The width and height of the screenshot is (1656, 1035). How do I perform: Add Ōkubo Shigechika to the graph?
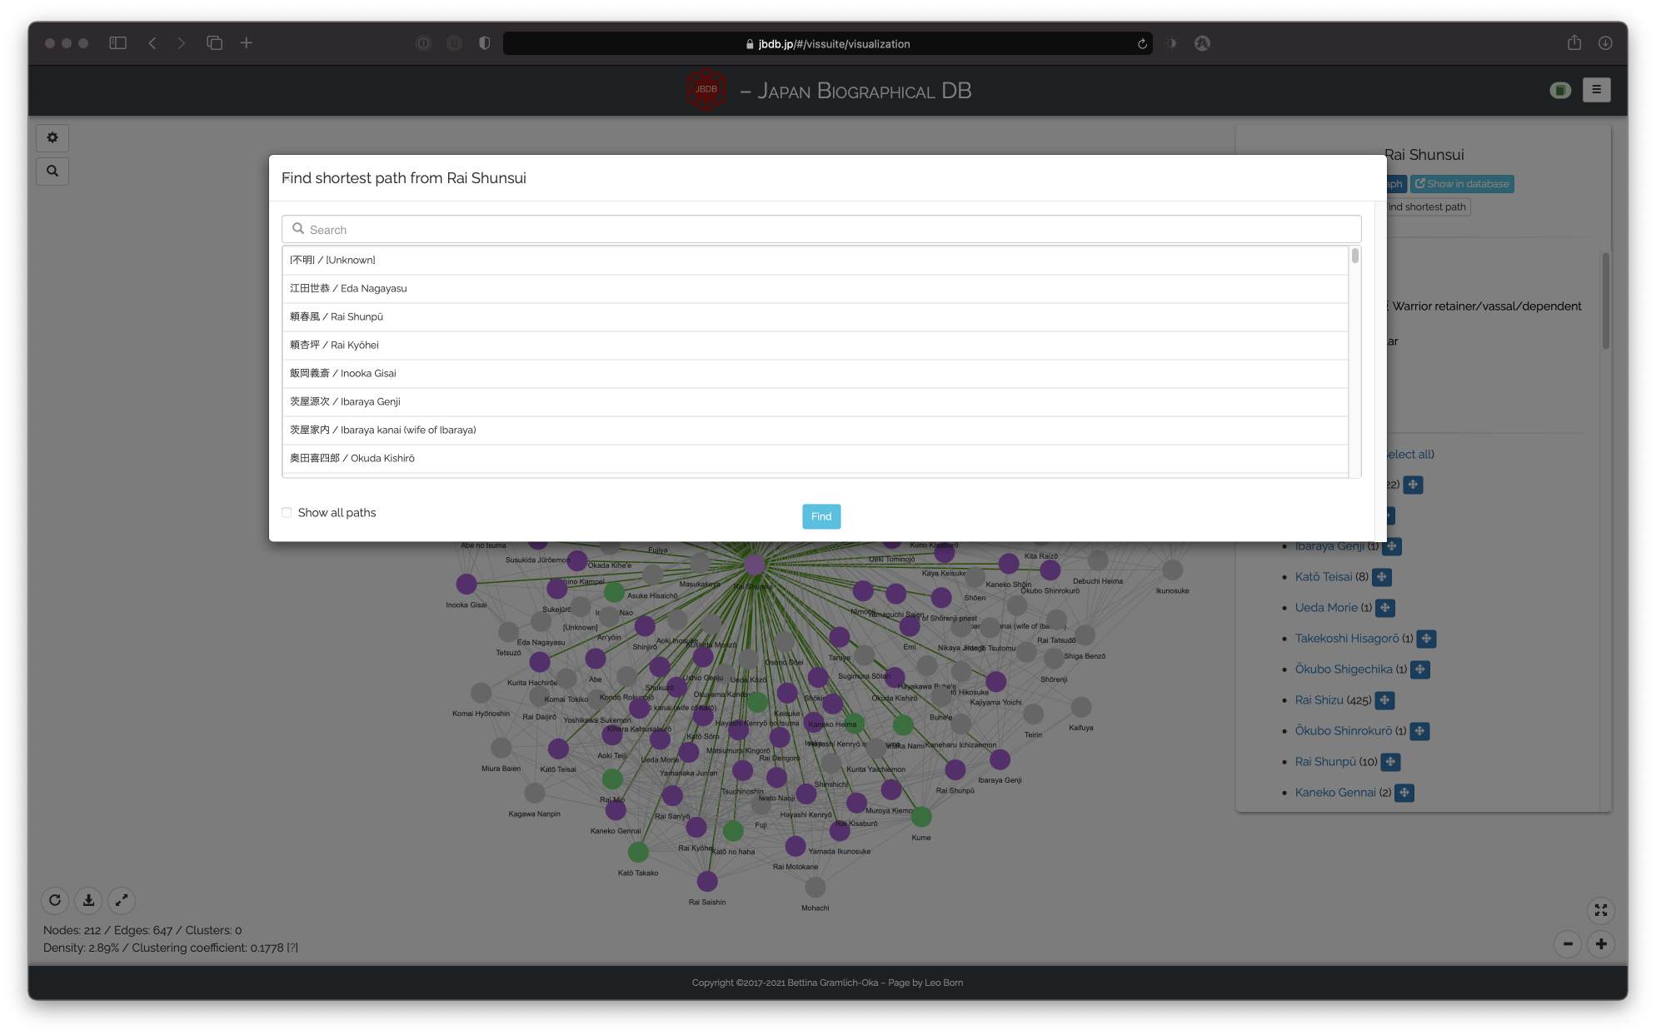(1420, 669)
